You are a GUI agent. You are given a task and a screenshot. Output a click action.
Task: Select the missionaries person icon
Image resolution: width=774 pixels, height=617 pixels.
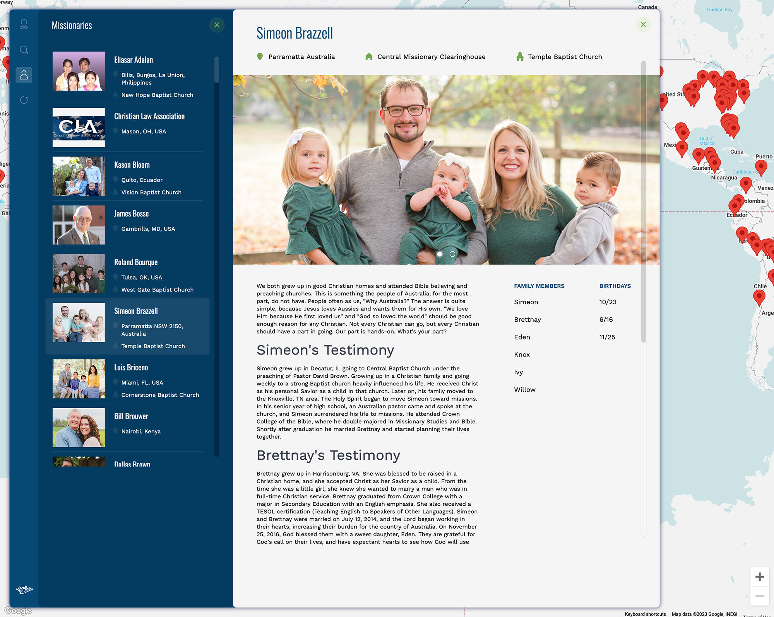pos(24,75)
